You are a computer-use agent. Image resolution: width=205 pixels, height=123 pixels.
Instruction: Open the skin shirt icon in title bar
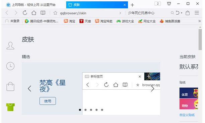pos(169,4)
